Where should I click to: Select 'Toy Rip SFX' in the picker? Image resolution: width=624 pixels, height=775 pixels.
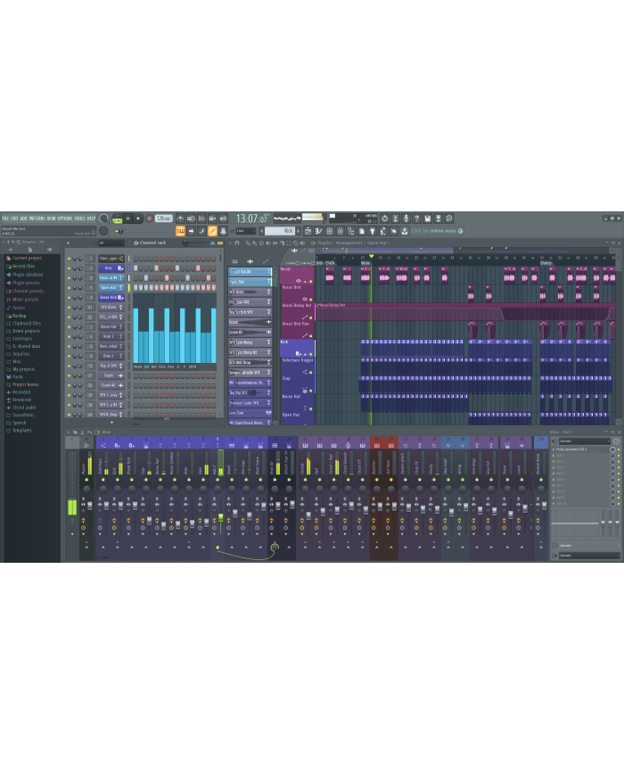250,393
